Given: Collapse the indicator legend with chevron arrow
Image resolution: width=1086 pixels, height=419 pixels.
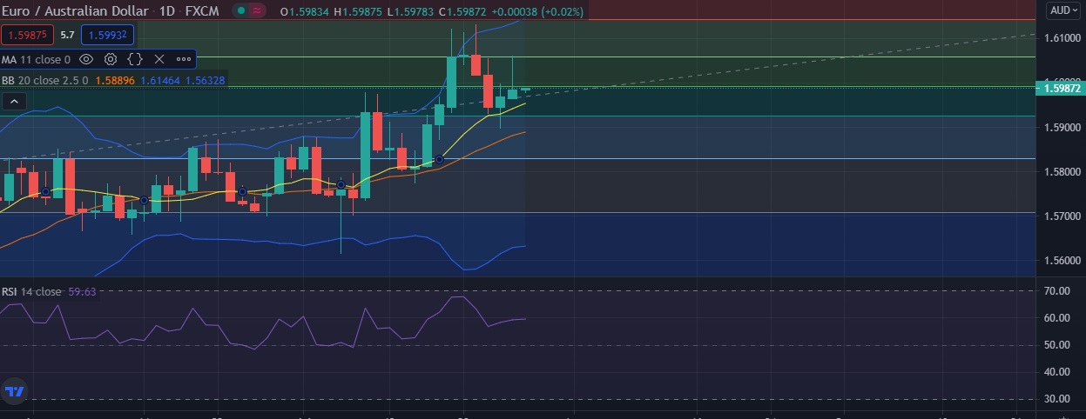Looking at the screenshot, I should (13, 102).
